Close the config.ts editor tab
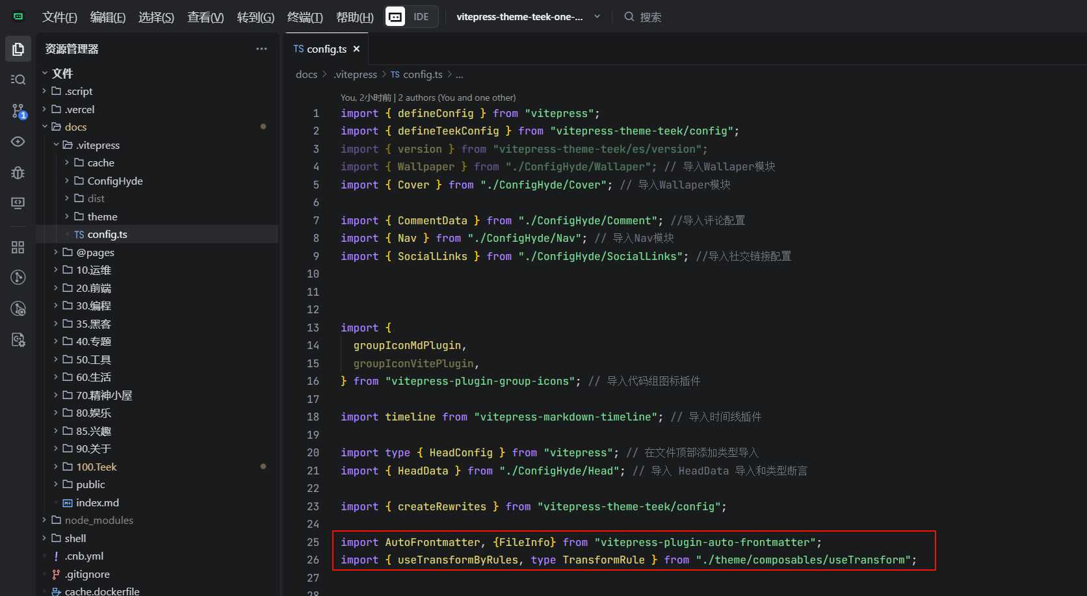The width and height of the screenshot is (1087, 596). pos(356,49)
